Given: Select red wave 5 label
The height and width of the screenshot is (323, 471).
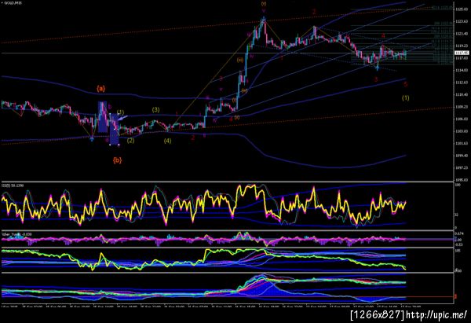Looking at the screenshot, I should pos(406,84).
